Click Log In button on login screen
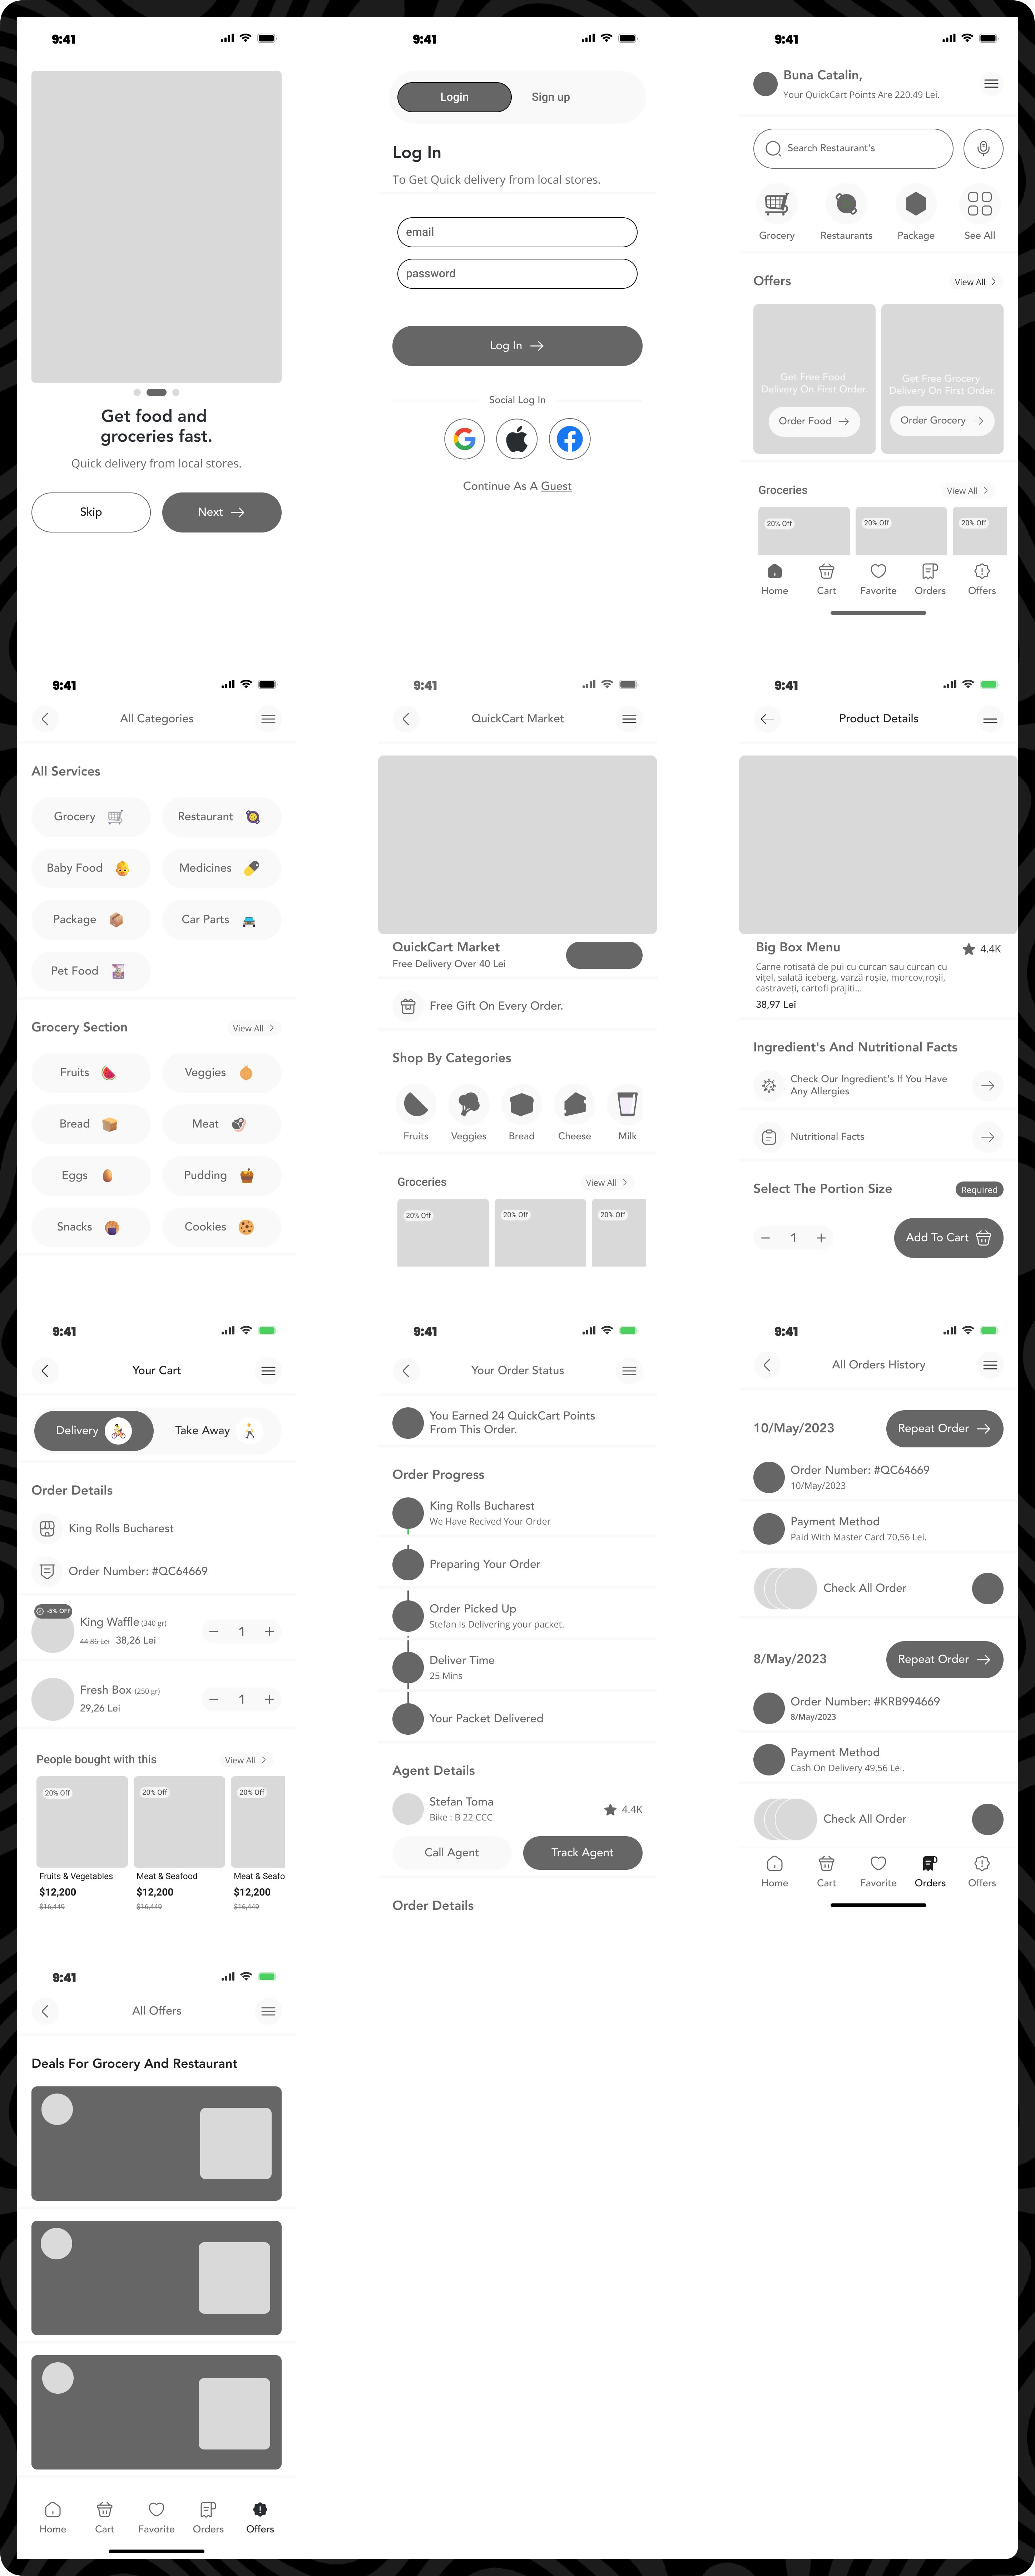Viewport: 1035px width, 2576px height. (x=516, y=345)
